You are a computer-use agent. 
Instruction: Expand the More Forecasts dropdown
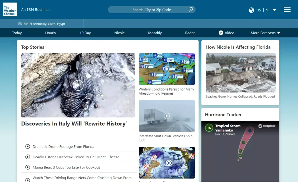pos(265,33)
